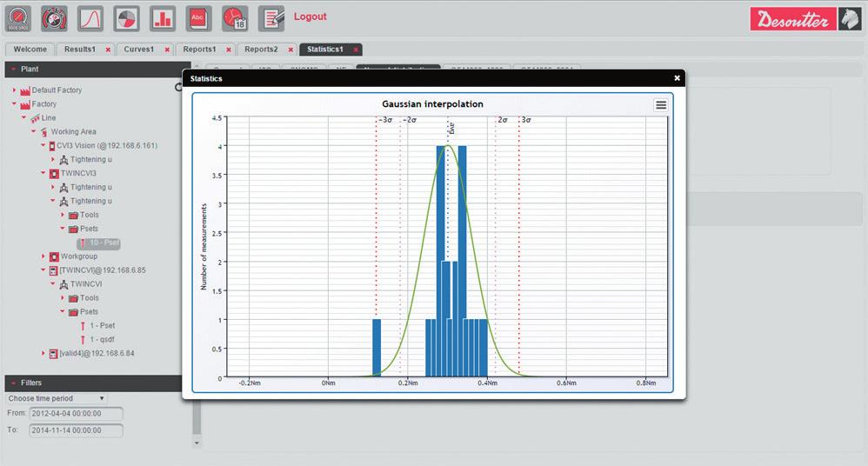Open the red dial gauge toolbar icon
Image resolution: width=868 pixels, height=466 pixels.
pyautogui.click(x=54, y=19)
